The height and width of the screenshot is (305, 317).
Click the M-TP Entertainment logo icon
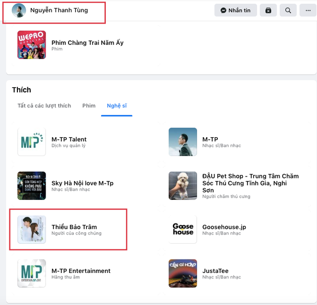pos(32,273)
